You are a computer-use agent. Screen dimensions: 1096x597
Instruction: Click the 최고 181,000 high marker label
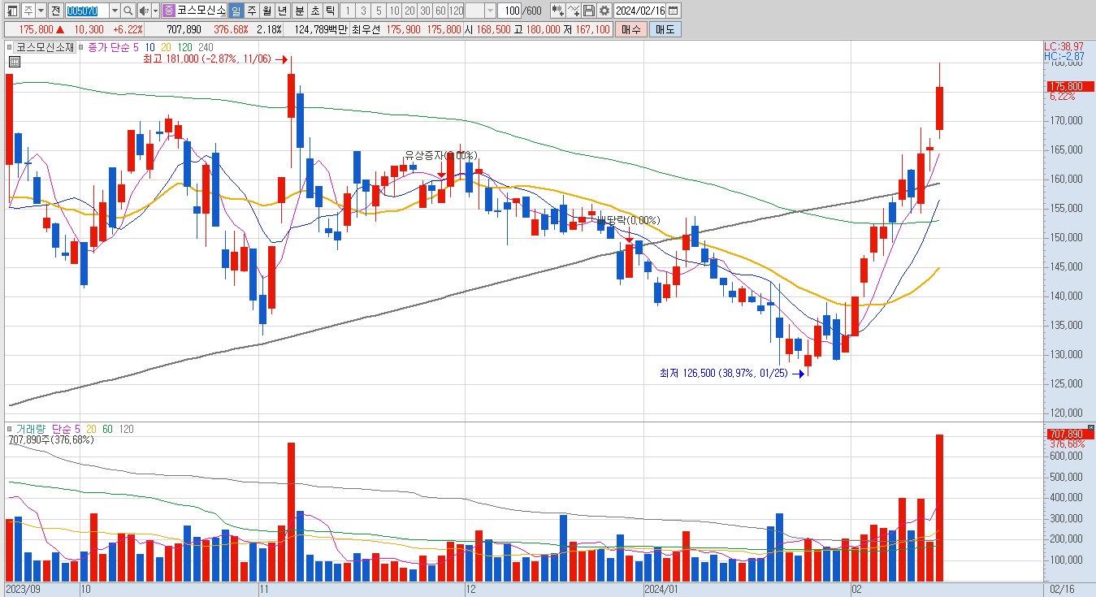pyautogui.click(x=207, y=59)
